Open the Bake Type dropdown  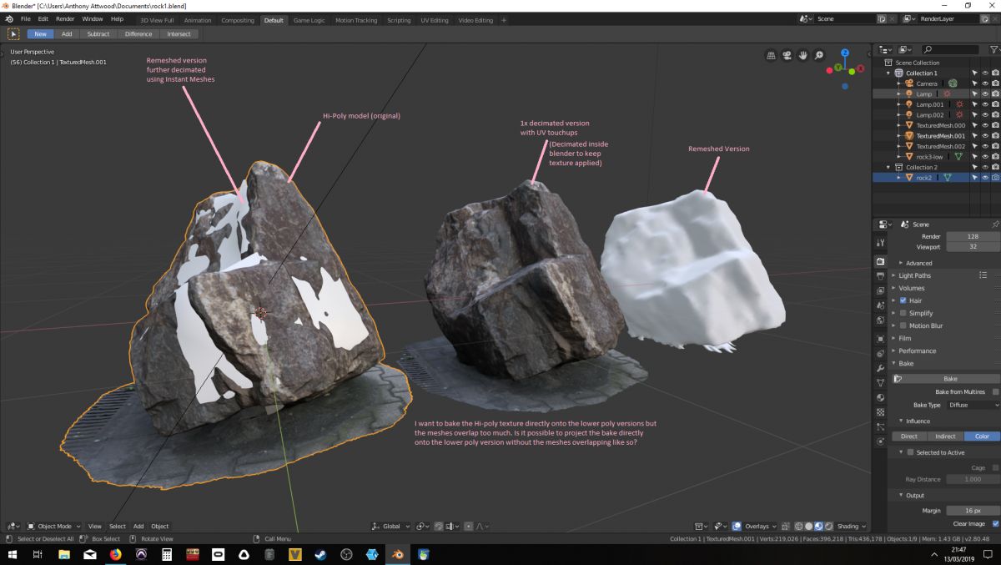(x=973, y=405)
